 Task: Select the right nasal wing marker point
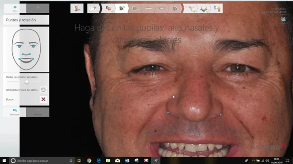click(x=221, y=115)
